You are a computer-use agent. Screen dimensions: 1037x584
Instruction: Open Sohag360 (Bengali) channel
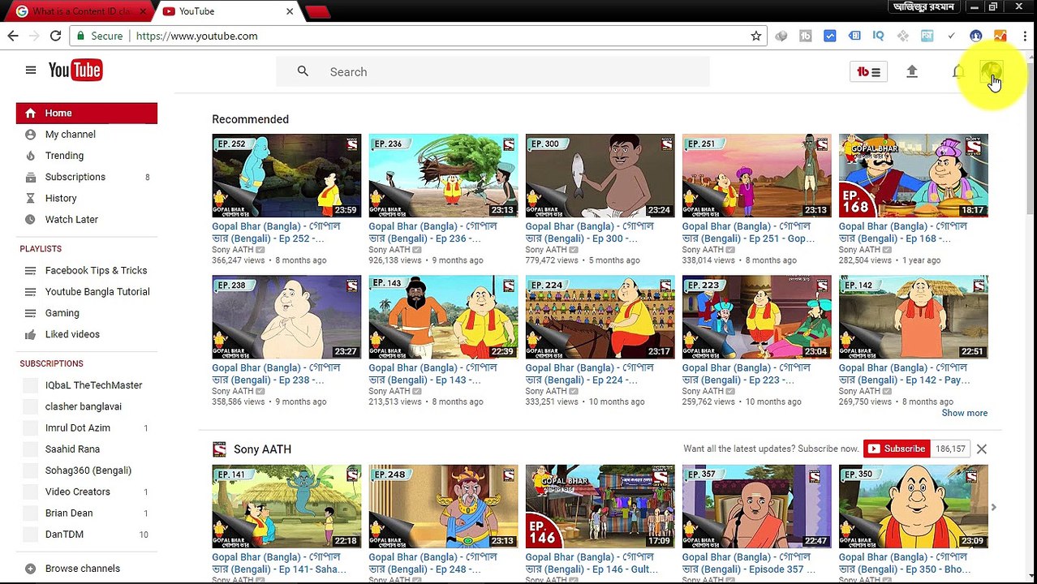87,470
